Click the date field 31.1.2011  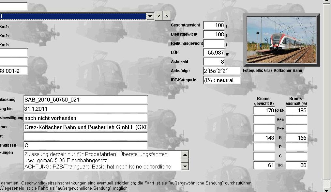coord(85,109)
